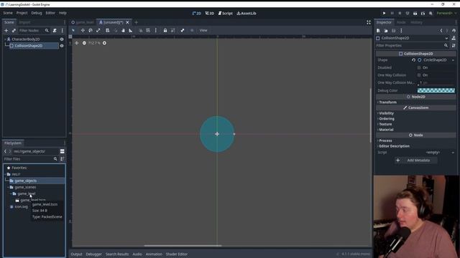The width and height of the screenshot is (460, 258).
Task: Open the CircleShape2D shape dropdown arrow
Action: click(453, 60)
